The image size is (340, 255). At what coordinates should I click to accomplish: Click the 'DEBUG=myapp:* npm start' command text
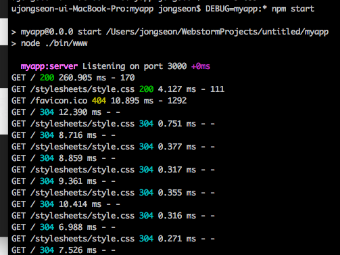[x=260, y=9]
